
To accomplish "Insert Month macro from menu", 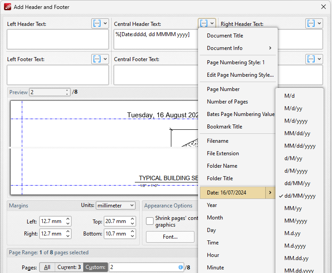I will (238, 218).
